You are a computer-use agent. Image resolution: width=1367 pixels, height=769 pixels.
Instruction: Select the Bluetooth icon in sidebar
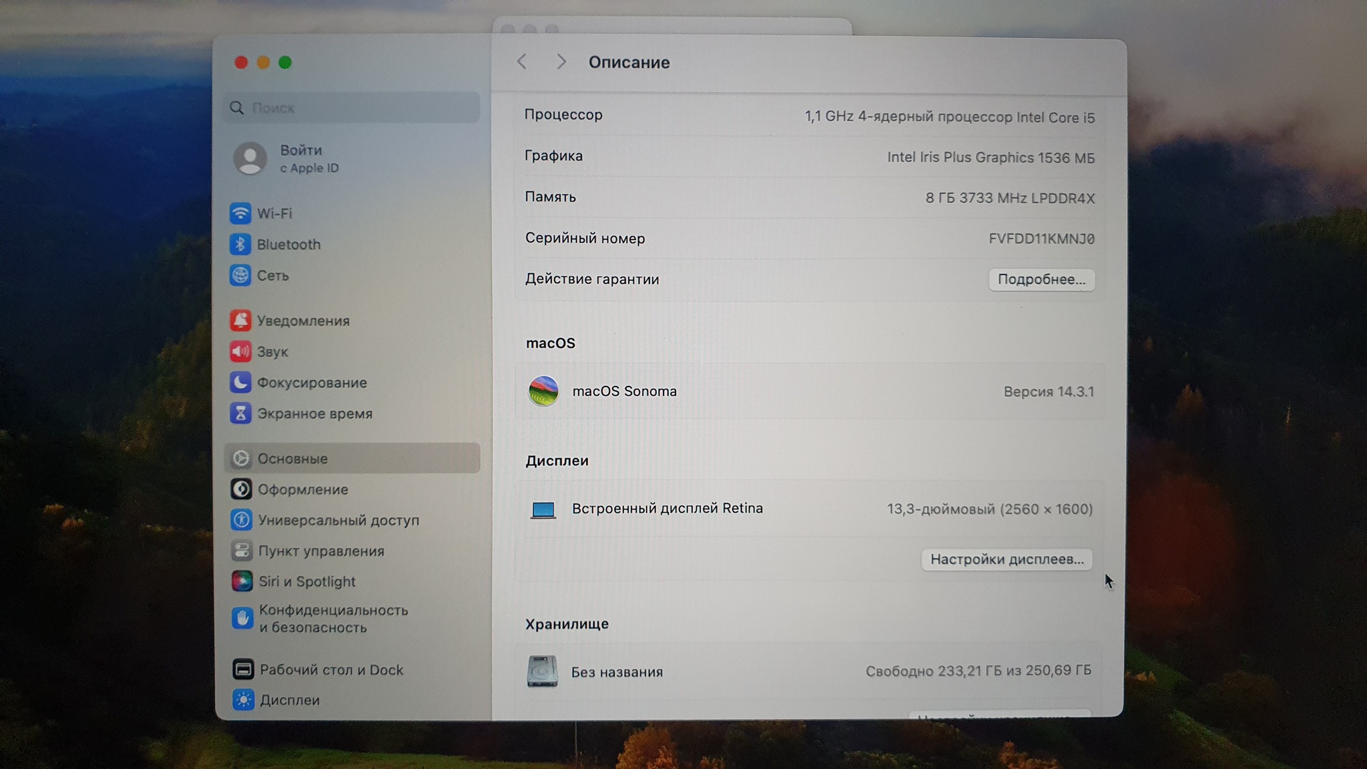coord(240,244)
